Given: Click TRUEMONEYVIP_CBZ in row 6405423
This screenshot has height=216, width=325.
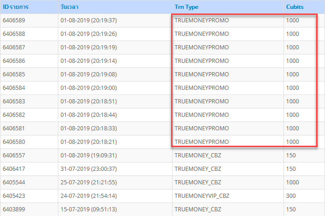Looking at the screenshot, I should tap(202, 196).
